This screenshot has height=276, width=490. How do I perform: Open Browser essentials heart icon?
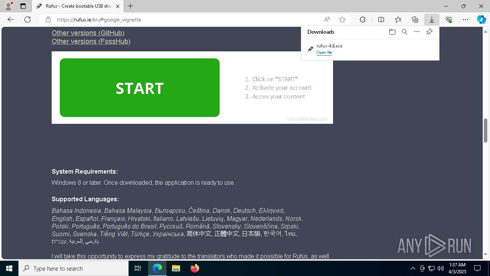click(449, 20)
